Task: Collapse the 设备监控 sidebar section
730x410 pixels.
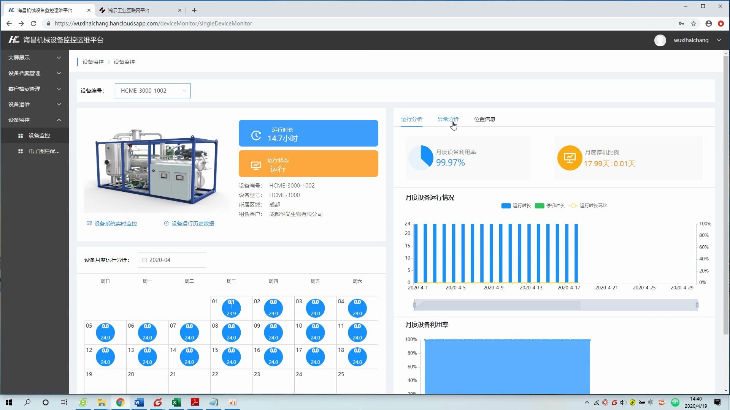Action: pos(35,120)
